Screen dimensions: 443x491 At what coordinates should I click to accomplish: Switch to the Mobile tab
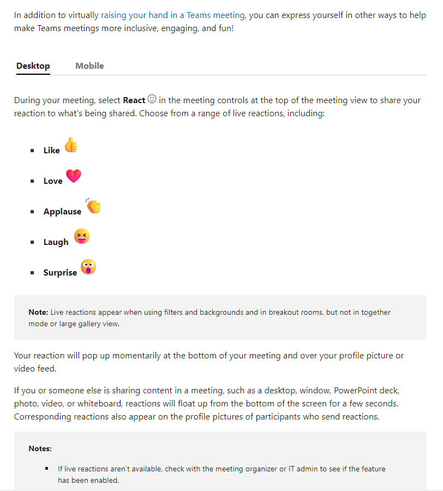(89, 66)
